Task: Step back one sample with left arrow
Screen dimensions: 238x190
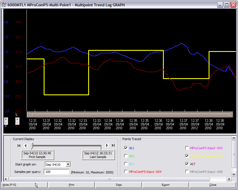Action: [25, 145]
